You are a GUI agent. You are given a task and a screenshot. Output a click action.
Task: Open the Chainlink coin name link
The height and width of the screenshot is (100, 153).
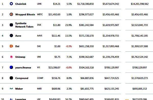(21, 4)
